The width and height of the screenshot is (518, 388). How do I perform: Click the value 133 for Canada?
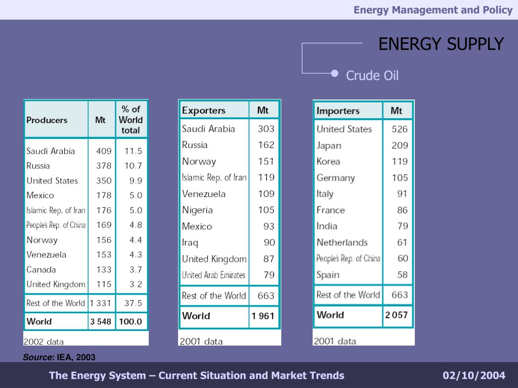click(104, 270)
